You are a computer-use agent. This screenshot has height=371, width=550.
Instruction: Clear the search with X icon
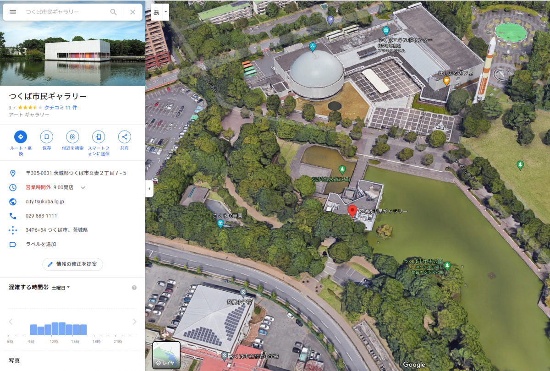point(133,12)
